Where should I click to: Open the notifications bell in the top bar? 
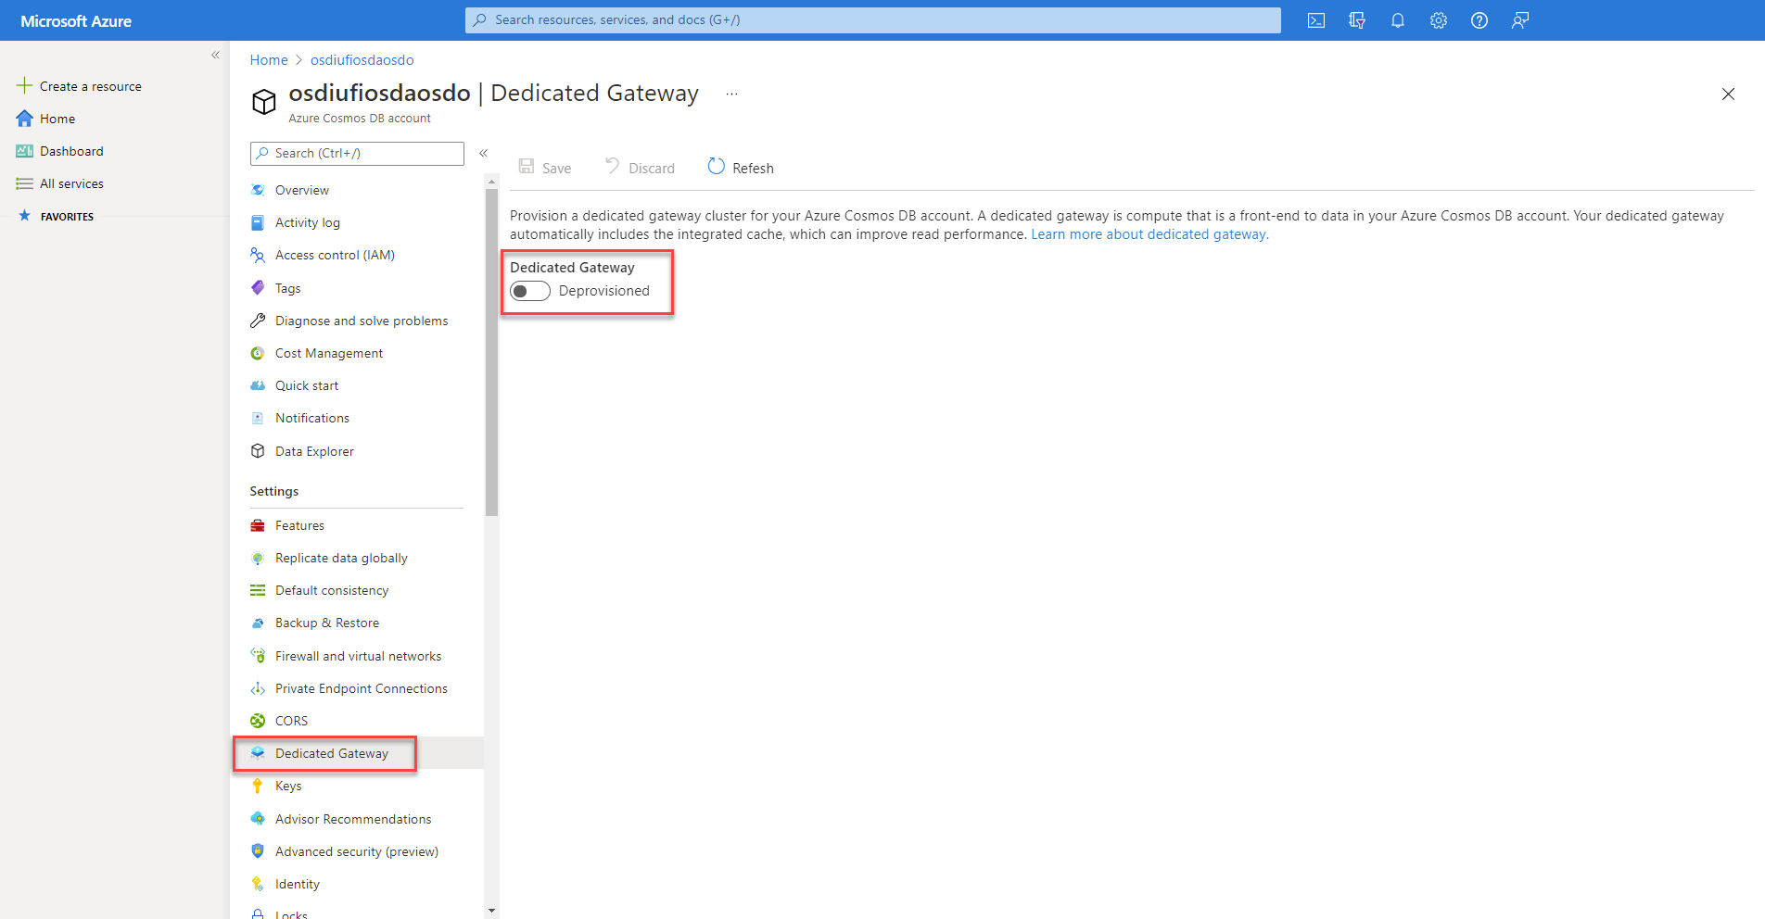pos(1398,20)
